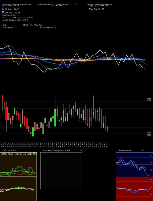Click 'Intra Day Trading Price & MR' title
Viewport: 153px width, 201px height.
pyautogui.click(x=56, y=150)
